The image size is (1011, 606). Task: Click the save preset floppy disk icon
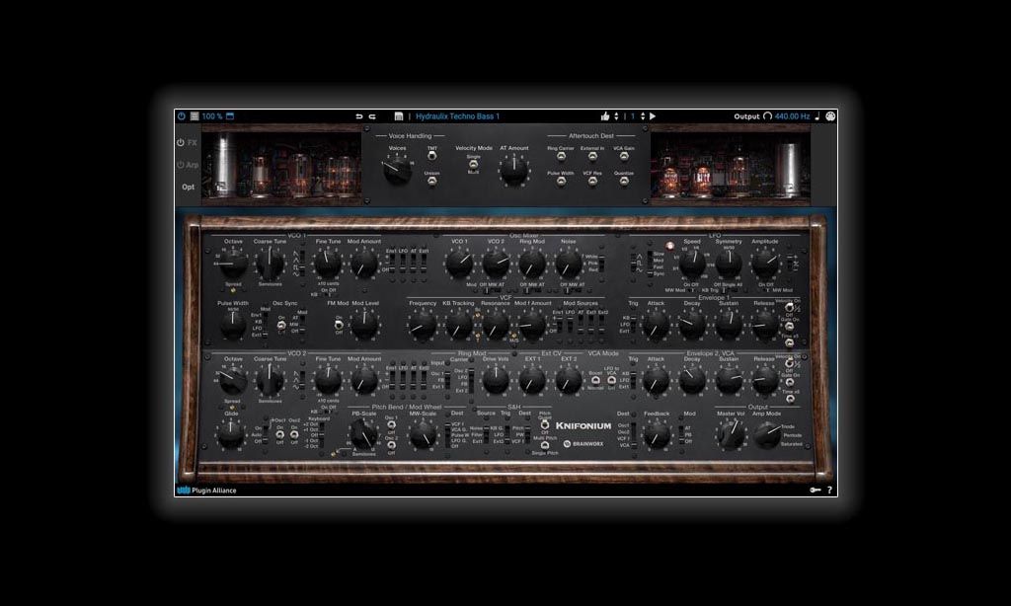coord(399,116)
